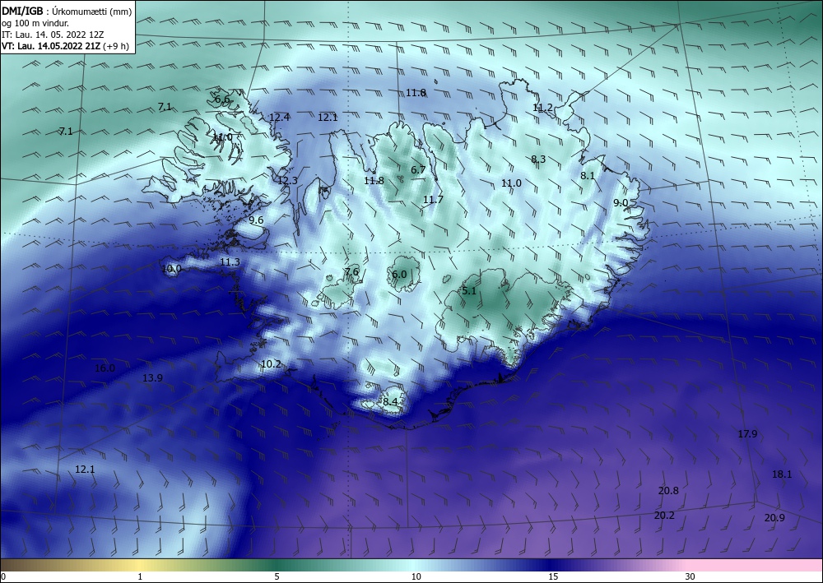Select the 9.6 map value

click(256, 220)
